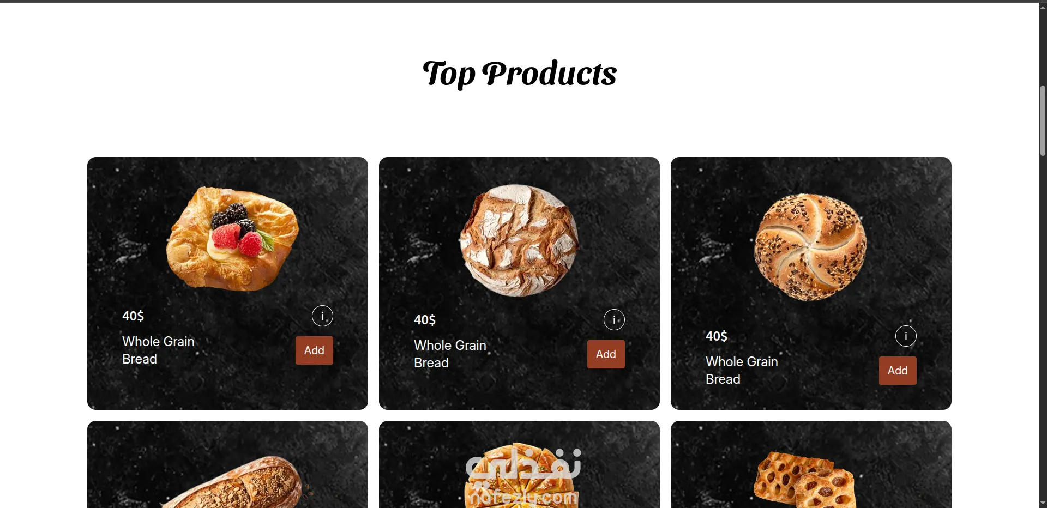Select the seeded swirl roll image

pyautogui.click(x=810, y=247)
